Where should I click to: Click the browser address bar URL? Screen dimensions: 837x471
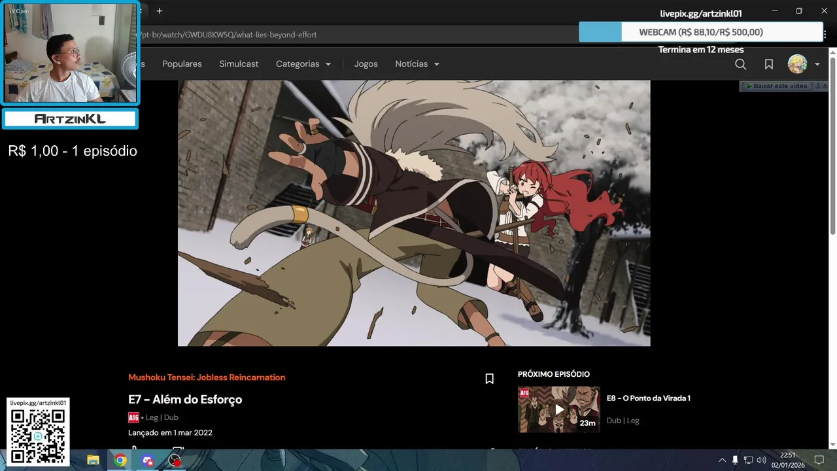coord(229,35)
